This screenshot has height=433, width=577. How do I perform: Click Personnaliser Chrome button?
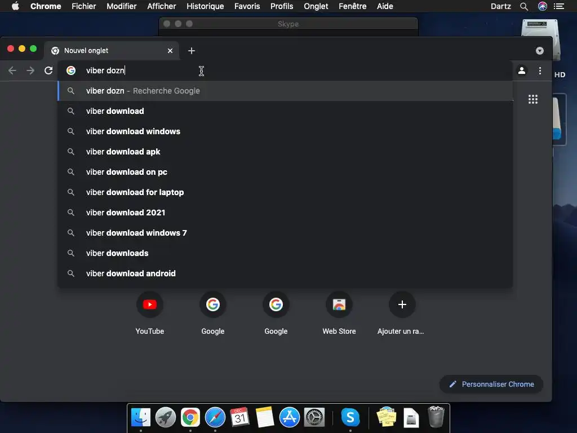click(491, 384)
